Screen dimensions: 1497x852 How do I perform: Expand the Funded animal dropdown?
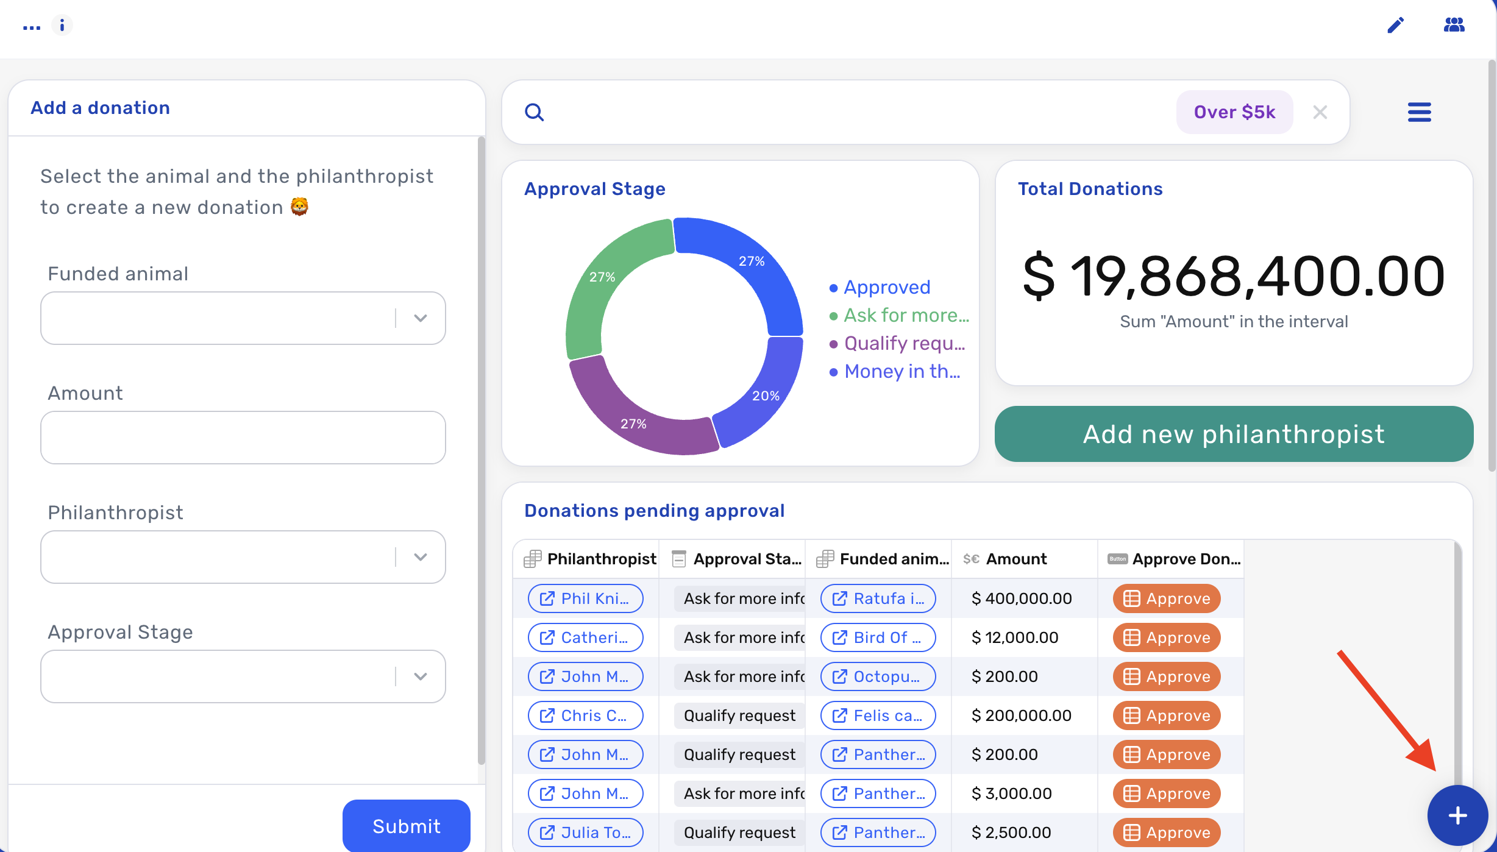point(243,318)
